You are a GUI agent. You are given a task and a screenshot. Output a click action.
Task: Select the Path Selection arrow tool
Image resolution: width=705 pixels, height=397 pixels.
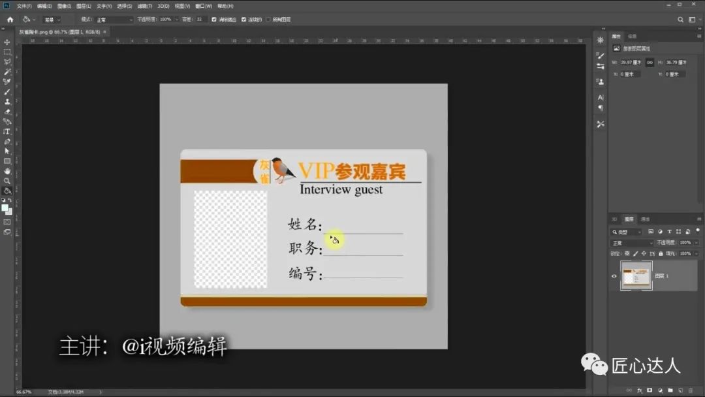7,151
